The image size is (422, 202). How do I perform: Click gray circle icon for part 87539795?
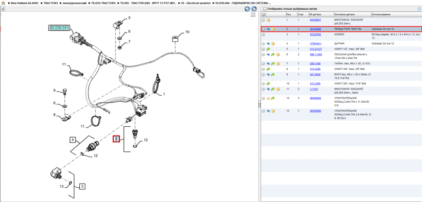(x=263, y=35)
